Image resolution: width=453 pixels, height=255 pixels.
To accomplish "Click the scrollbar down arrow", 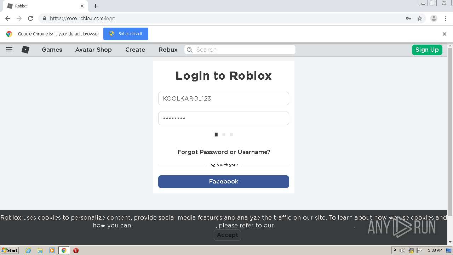I will (x=450, y=242).
